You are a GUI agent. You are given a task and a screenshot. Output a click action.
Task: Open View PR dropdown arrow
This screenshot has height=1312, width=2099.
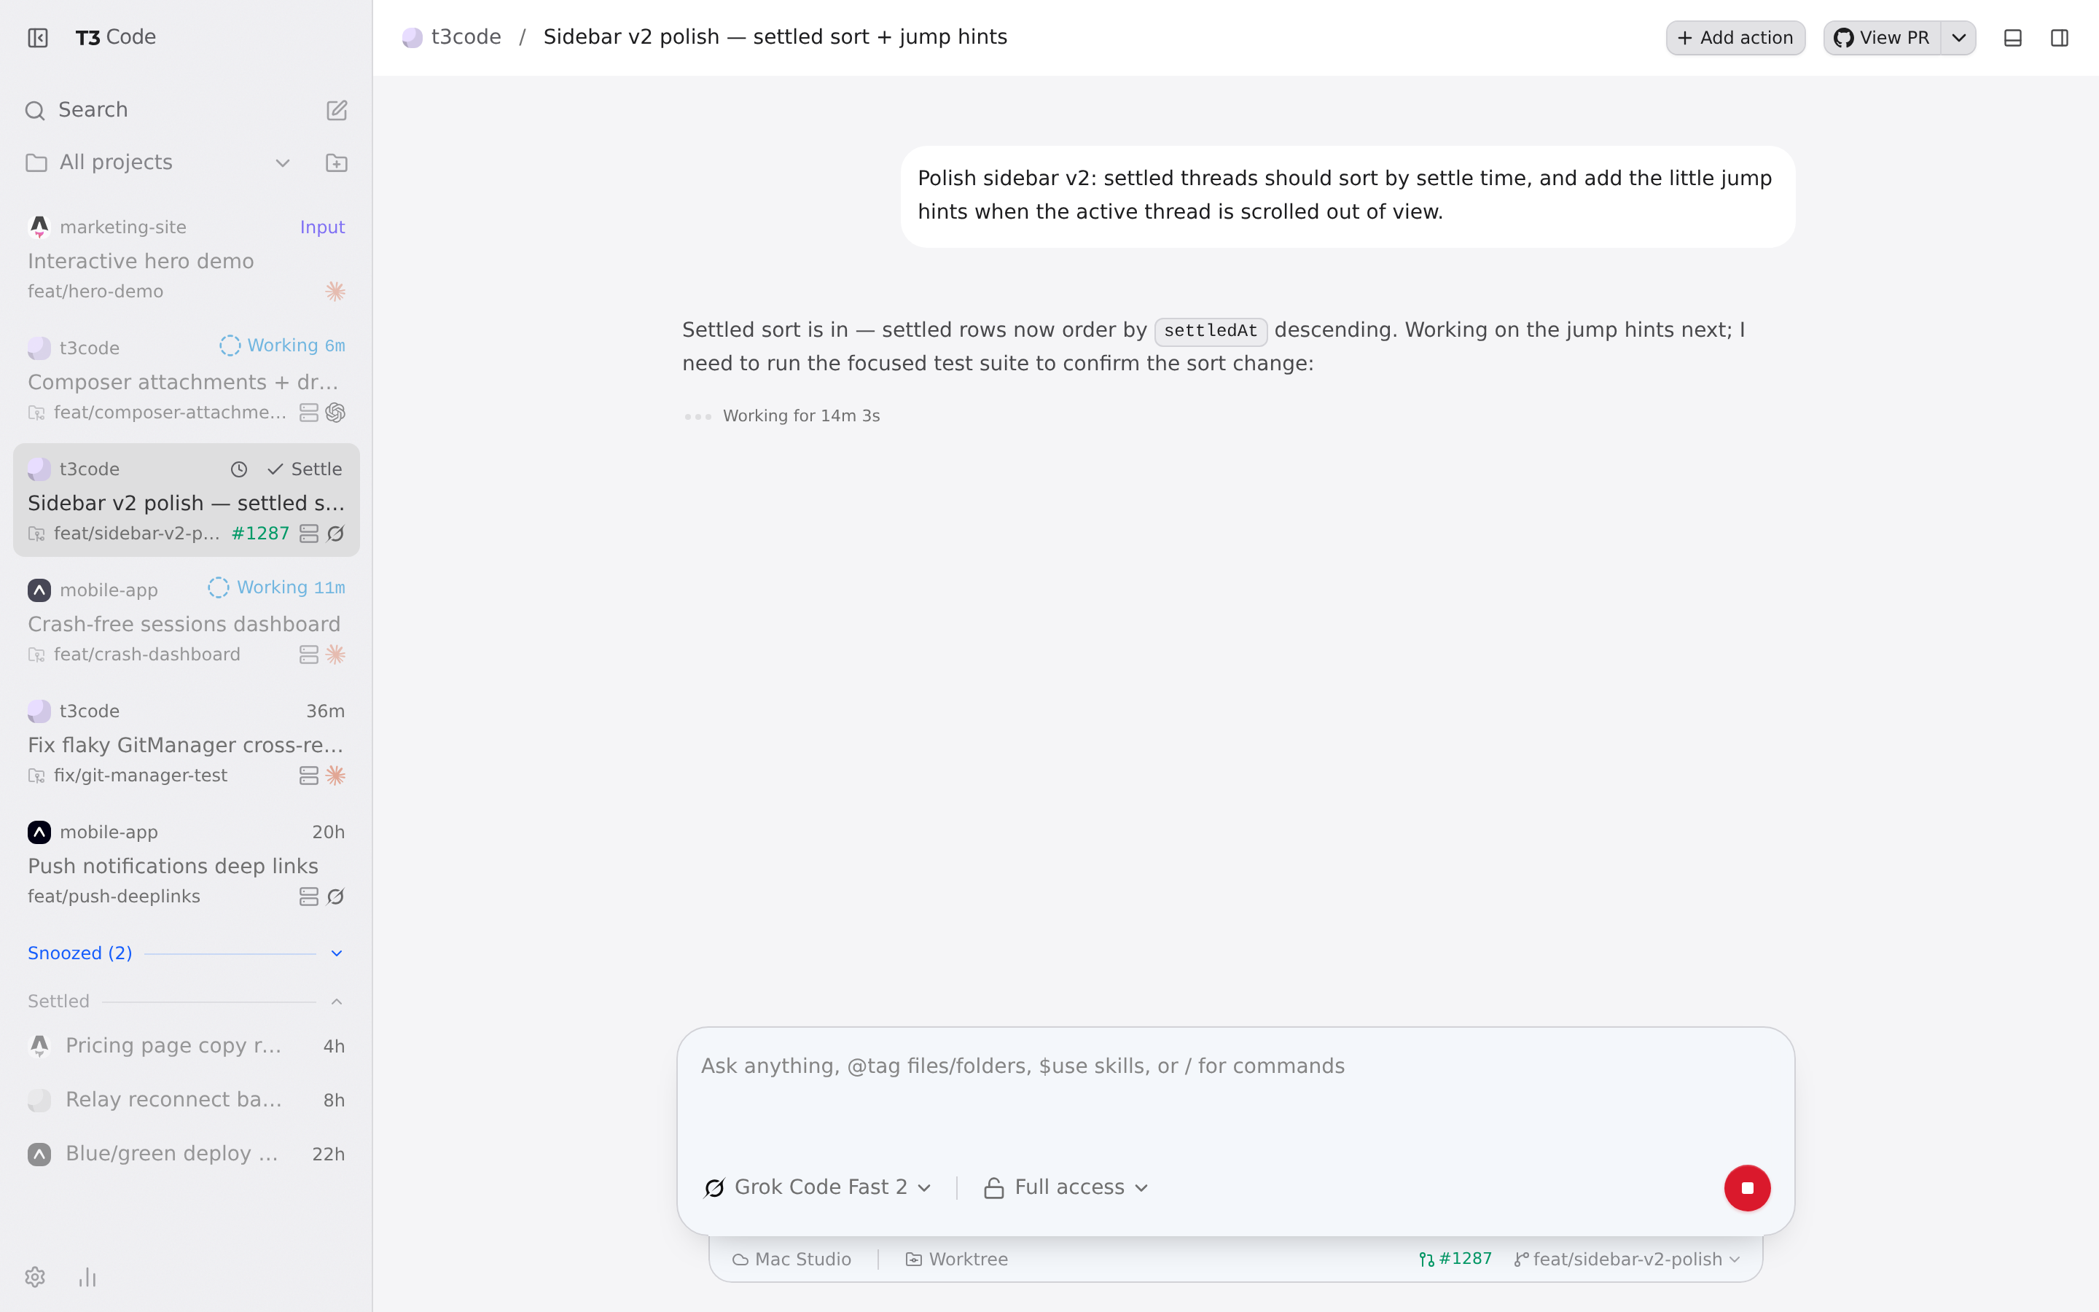pos(1958,38)
